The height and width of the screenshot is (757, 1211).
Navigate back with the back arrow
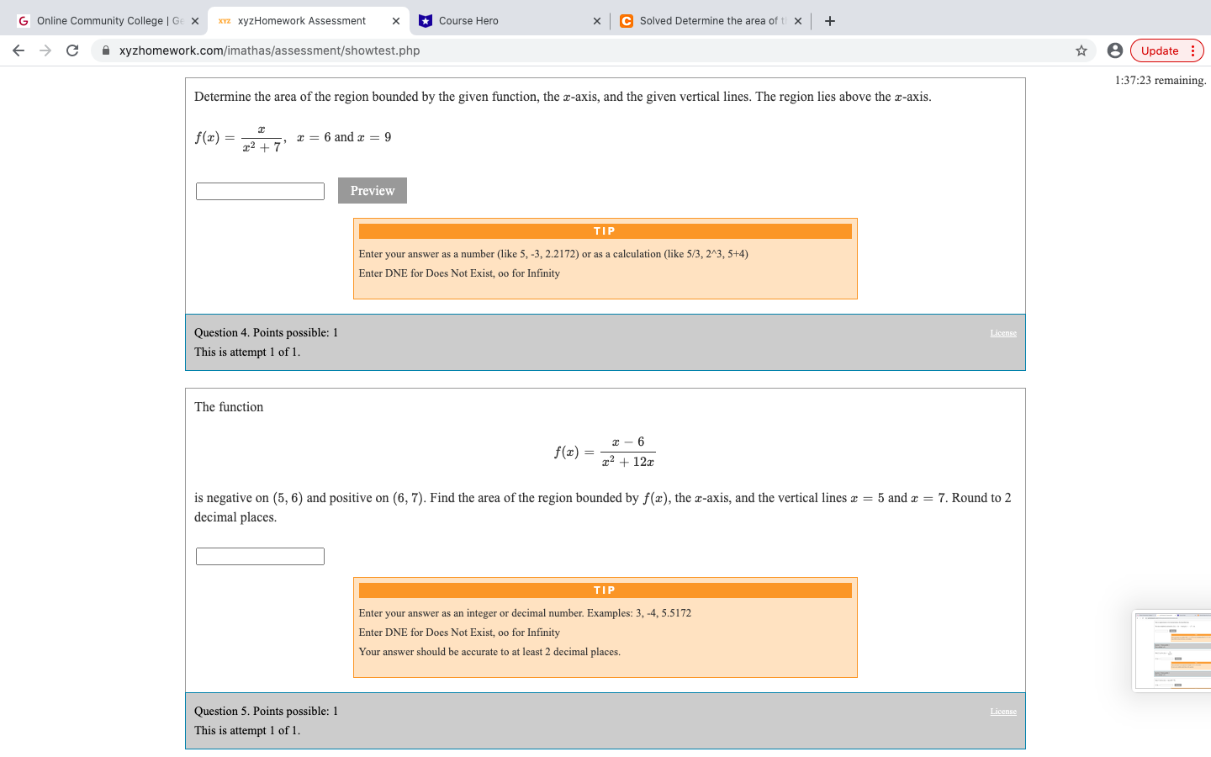[19, 50]
